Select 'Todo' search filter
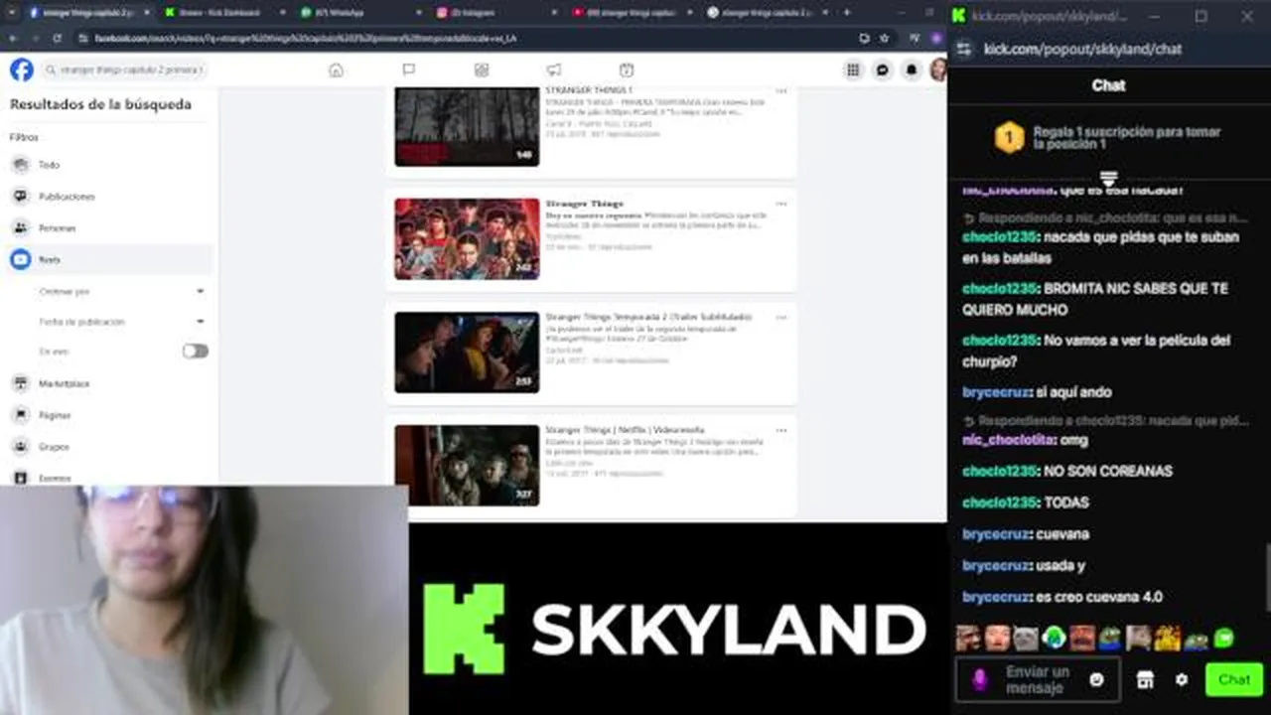 click(109, 165)
